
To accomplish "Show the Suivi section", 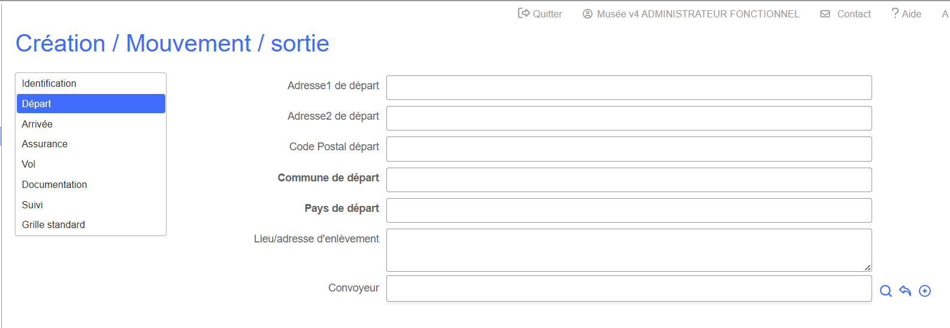I will 32,205.
